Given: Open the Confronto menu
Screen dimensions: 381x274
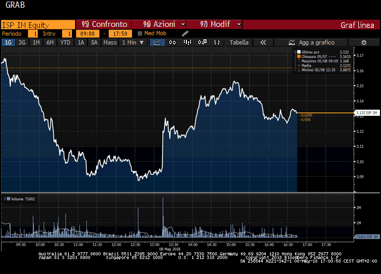Looking at the screenshot, I should (x=104, y=24).
